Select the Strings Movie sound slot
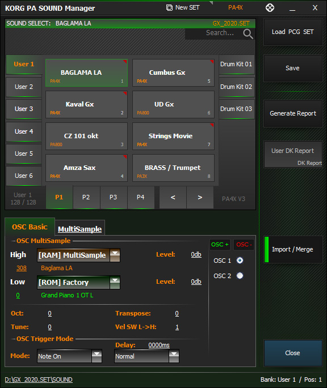The width and height of the screenshot is (327, 388). pyautogui.click(x=173, y=136)
